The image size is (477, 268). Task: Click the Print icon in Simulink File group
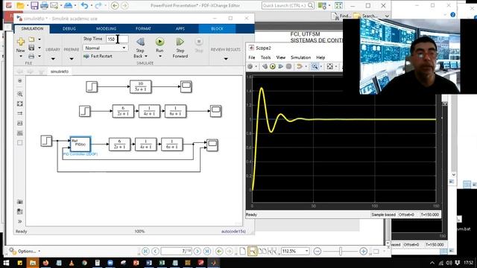pyautogui.click(x=31, y=57)
